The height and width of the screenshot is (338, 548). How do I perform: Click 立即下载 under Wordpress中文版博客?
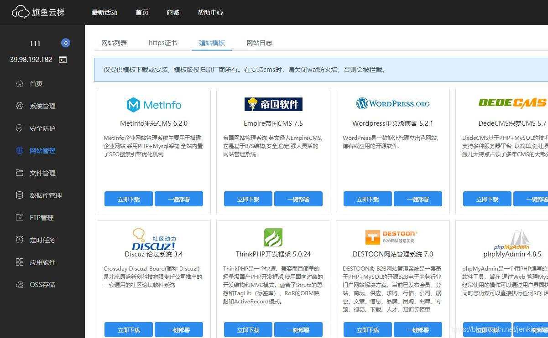point(367,199)
